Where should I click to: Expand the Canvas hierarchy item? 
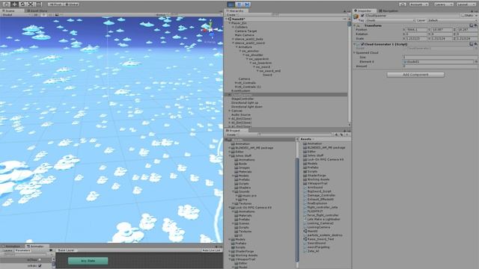[x=230, y=111]
